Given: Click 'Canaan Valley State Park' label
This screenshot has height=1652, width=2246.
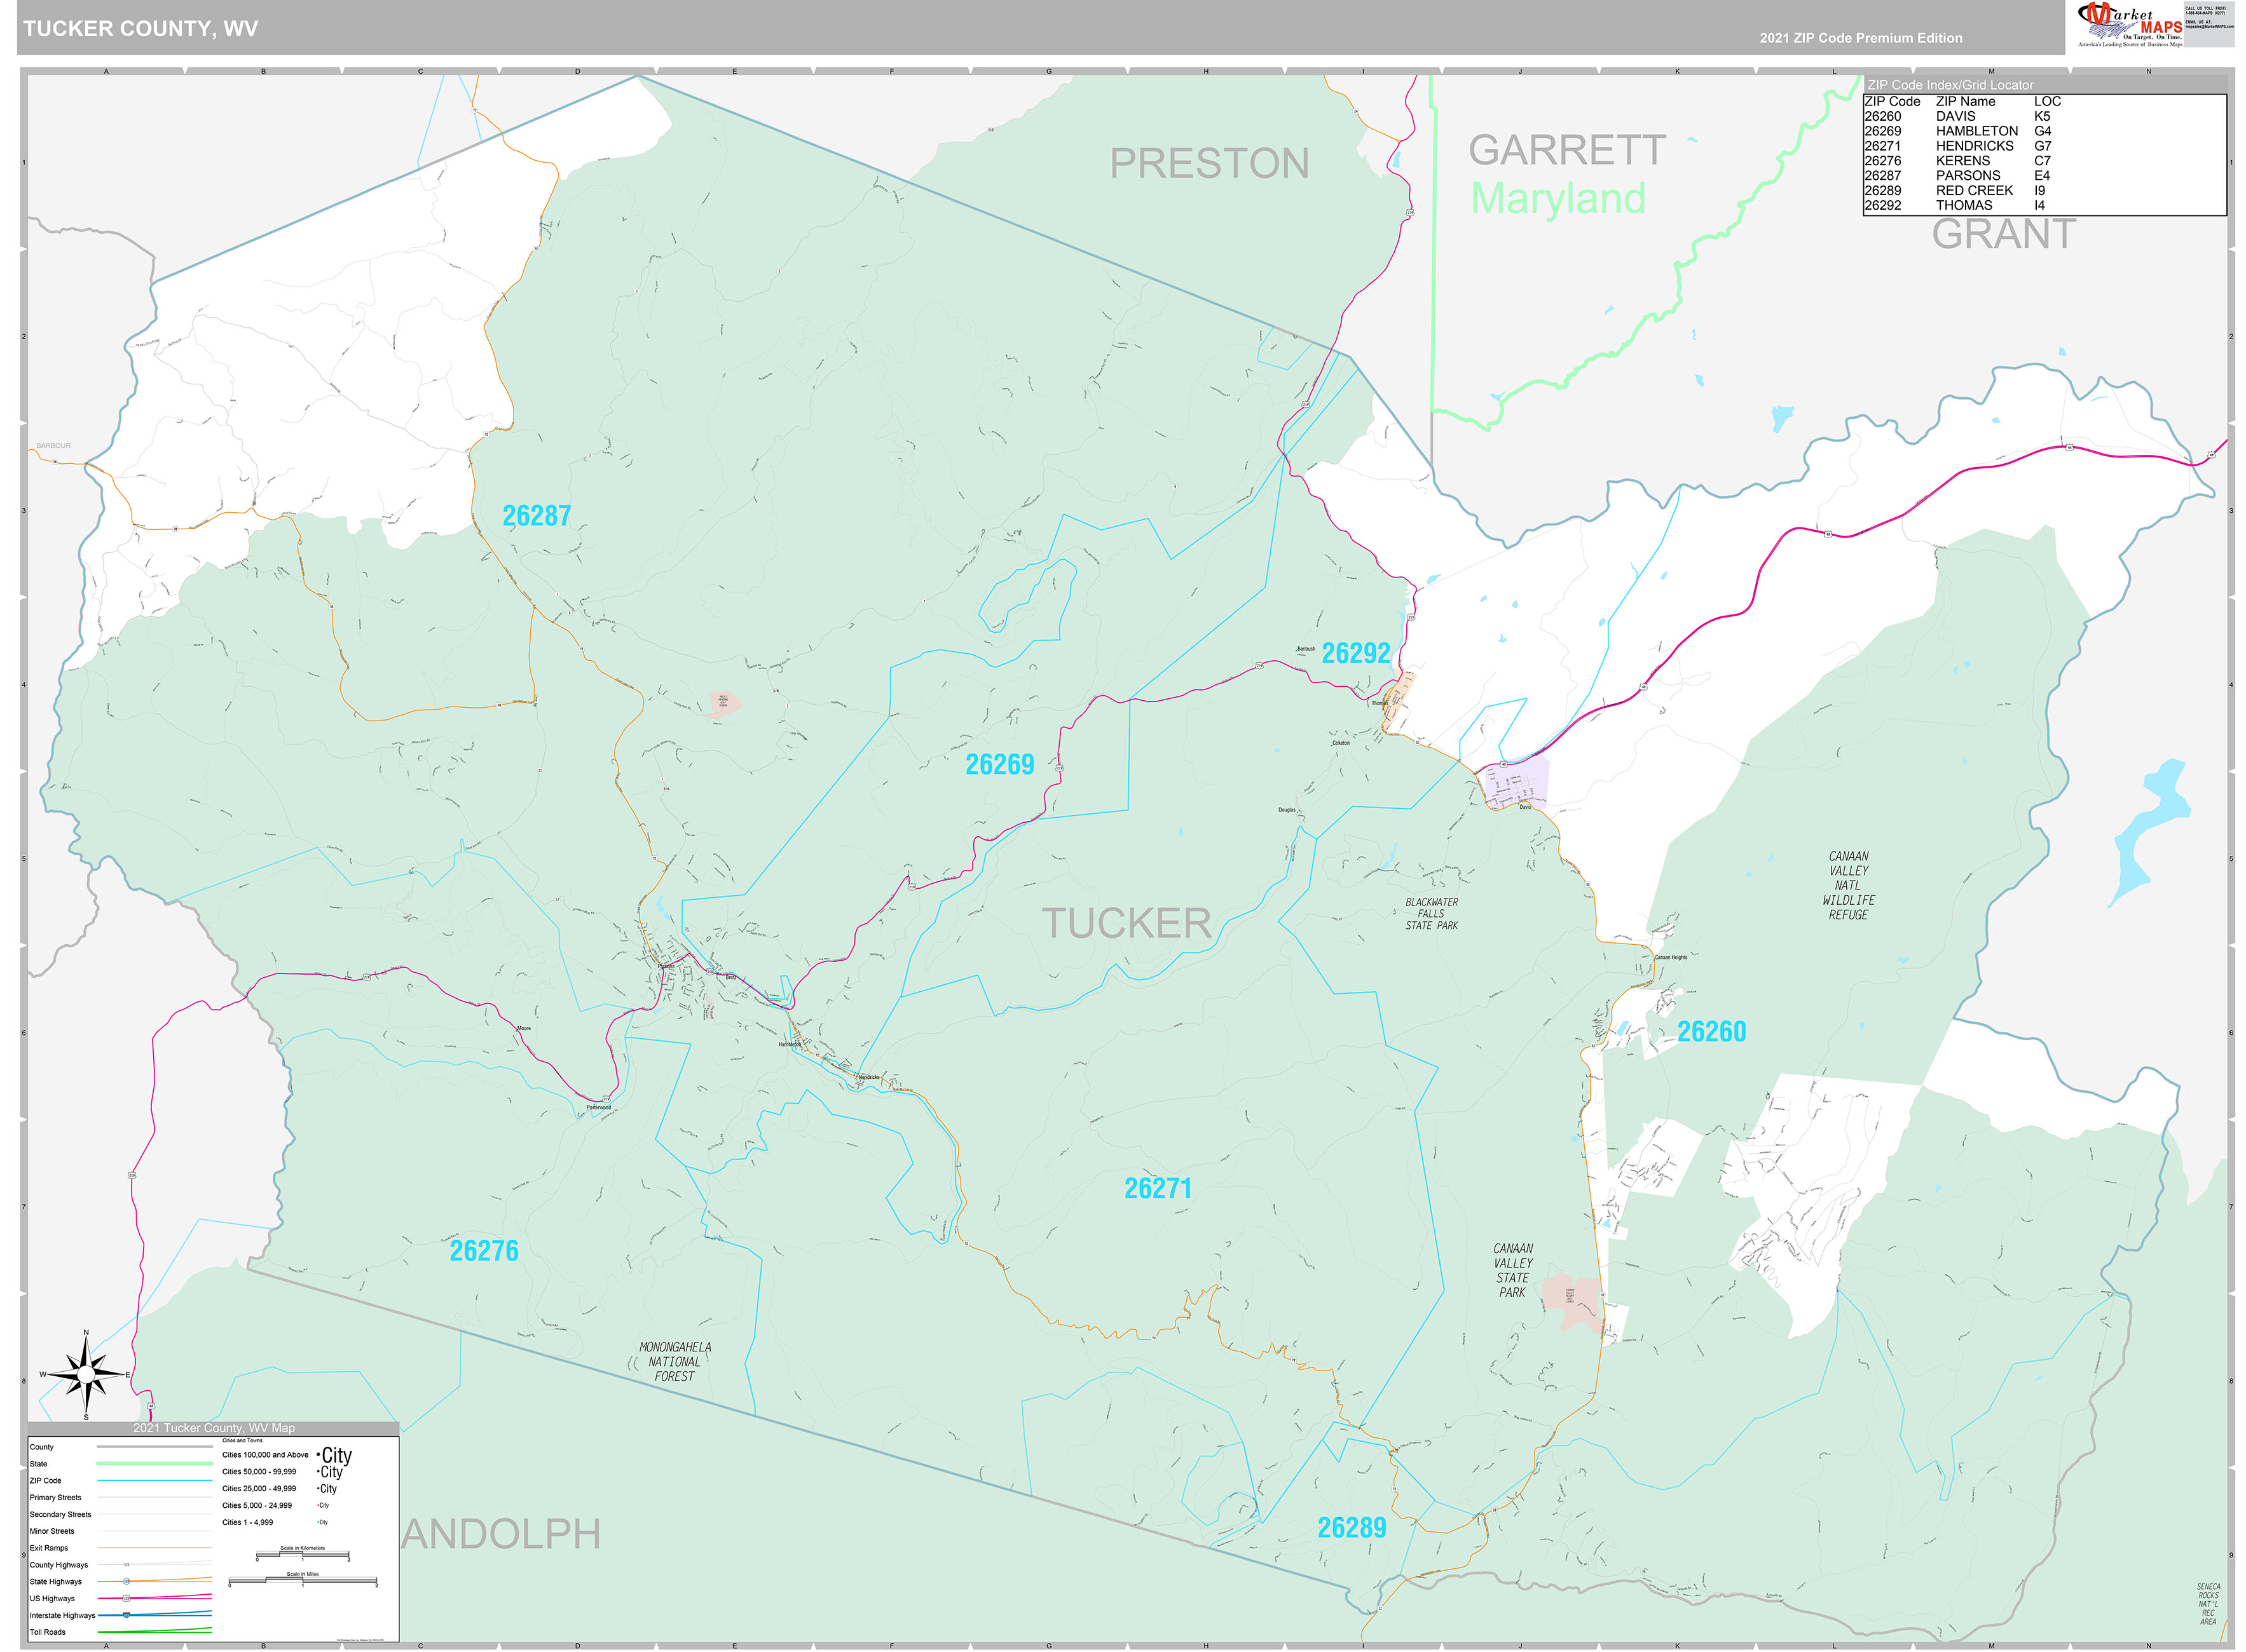Looking at the screenshot, I should (1512, 1270).
